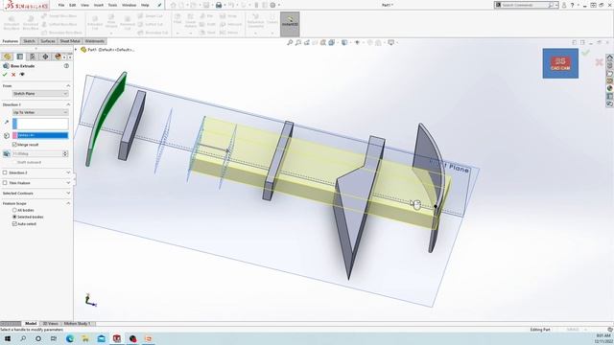Open the Window menu
Viewport: 614px width, 345px height.
(x=129, y=5)
